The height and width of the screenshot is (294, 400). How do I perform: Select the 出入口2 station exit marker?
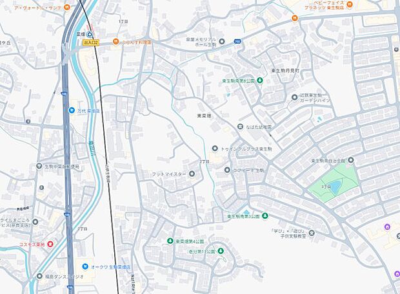point(91,42)
